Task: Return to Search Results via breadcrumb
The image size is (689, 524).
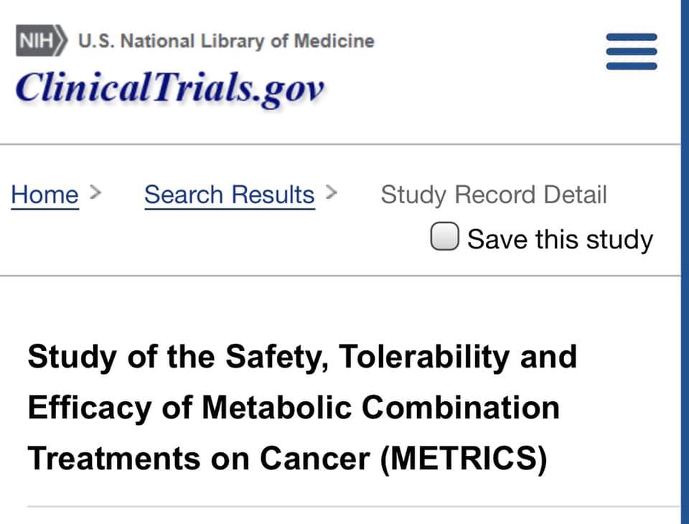Action: tap(230, 195)
